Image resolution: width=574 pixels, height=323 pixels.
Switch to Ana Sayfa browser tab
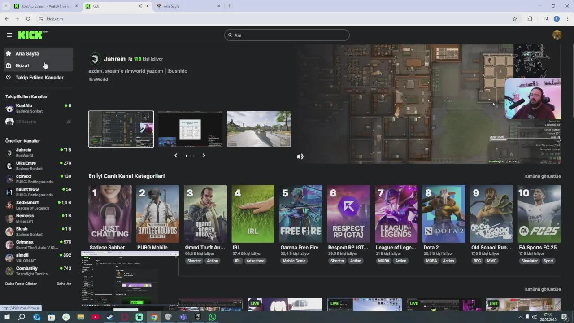(x=188, y=6)
